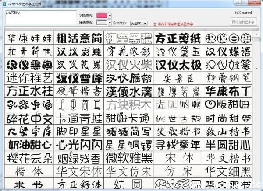Select the 华文楷书 font sample

pyautogui.click(x=227, y=158)
